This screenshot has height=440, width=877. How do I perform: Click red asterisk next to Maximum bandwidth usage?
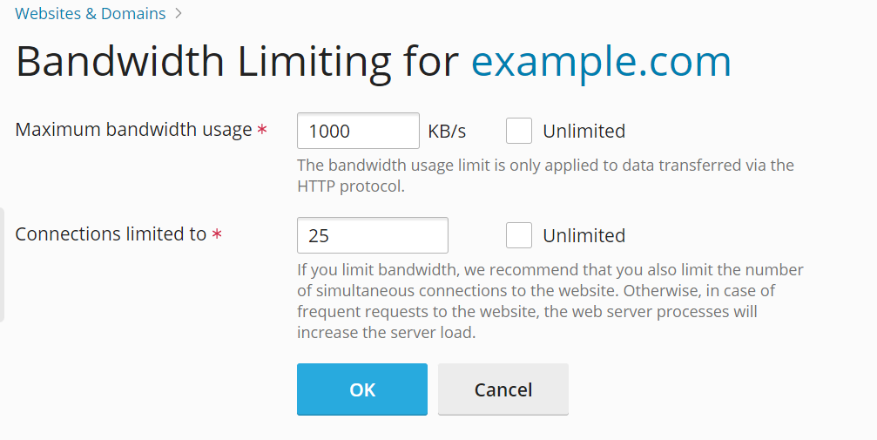point(261,131)
